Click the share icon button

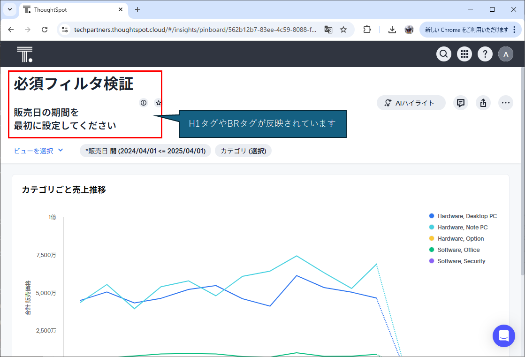tap(483, 103)
